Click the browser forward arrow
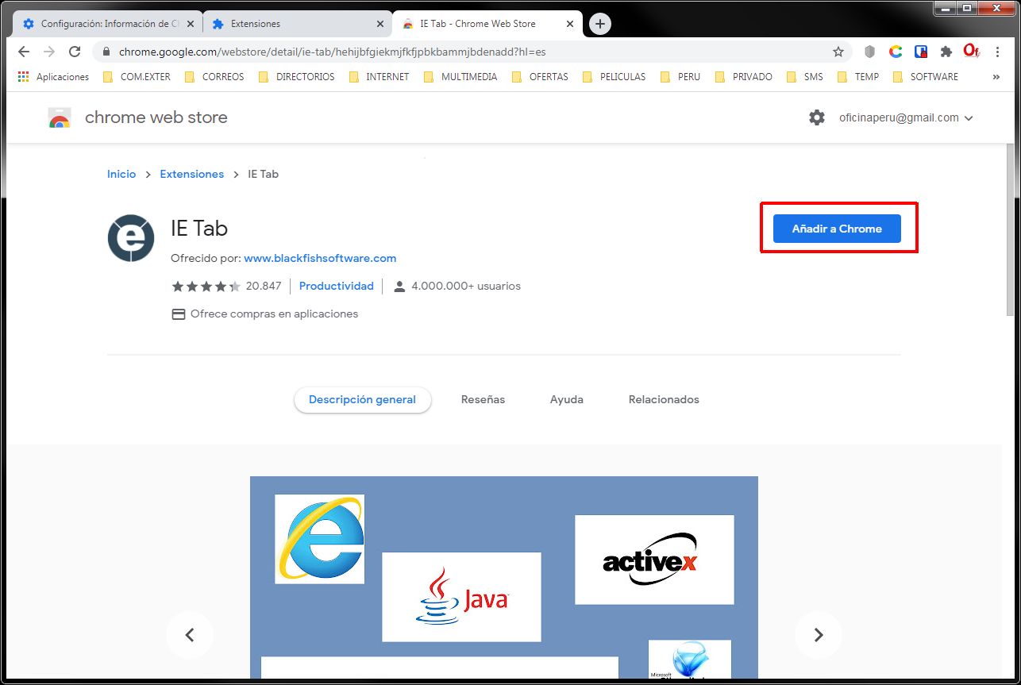 [x=49, y=52]
